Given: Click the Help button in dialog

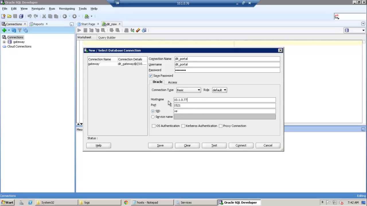Looking at the screenshot, I should (x=99, y=145).
